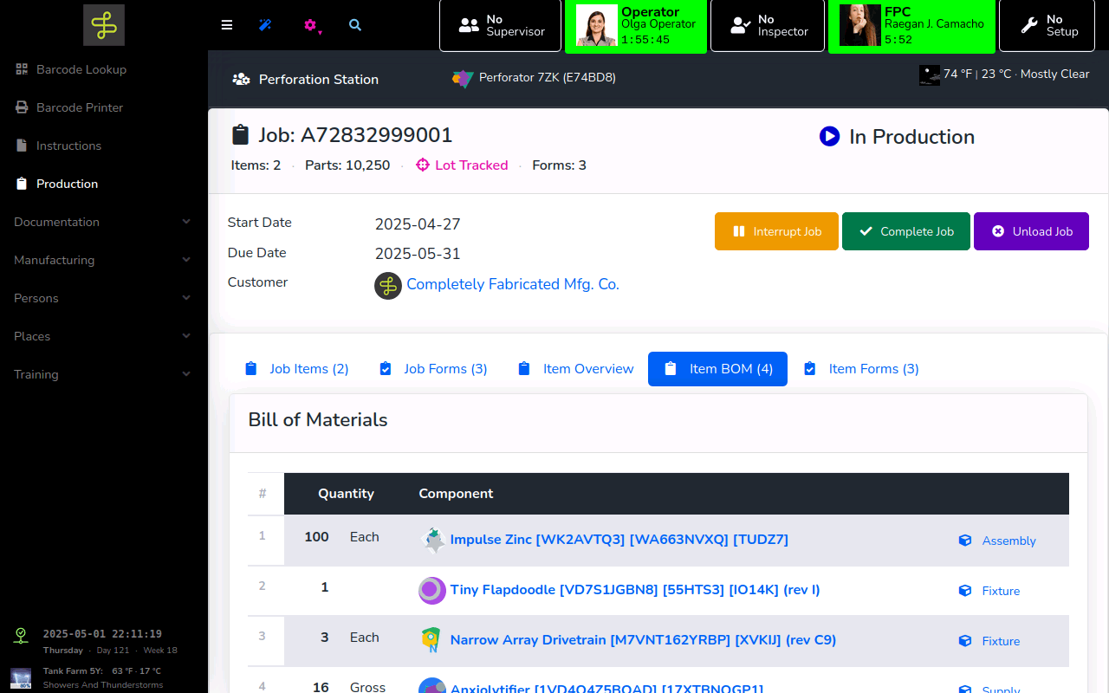Click the FPC Raegan J. Camacho badge

tap(911, 26)
